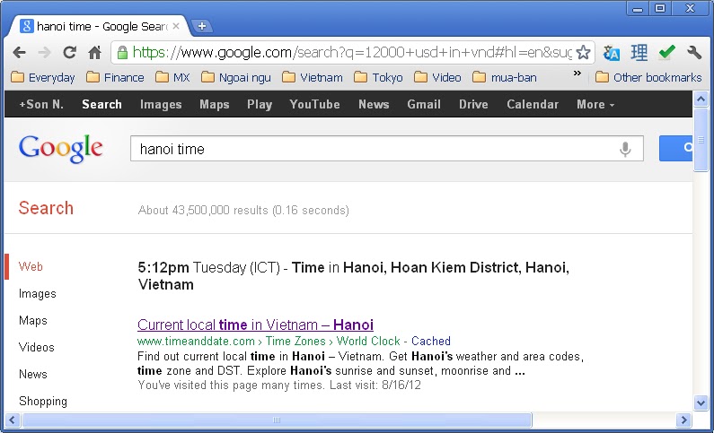Open Gmail from the Google bar
Image resolution: width=714 pixels, height=433 pixels.
[x=424, y=105]
